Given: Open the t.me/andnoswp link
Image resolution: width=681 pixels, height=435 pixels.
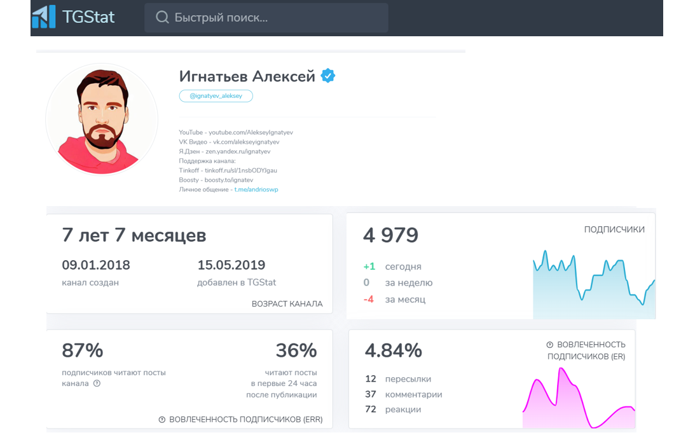Looking at the screenshot, I should [256, 190].
